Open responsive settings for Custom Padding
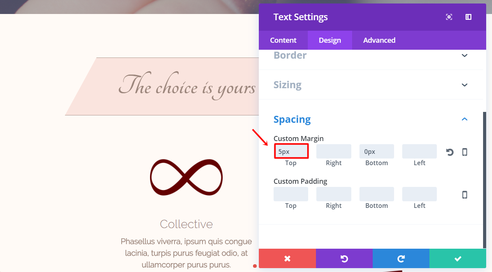Image resolution: width=492 pixels, height=272 pixels. pyautogui.click(x=464, y=195)
